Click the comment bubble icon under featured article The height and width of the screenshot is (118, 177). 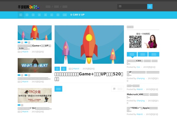(117, 88)
